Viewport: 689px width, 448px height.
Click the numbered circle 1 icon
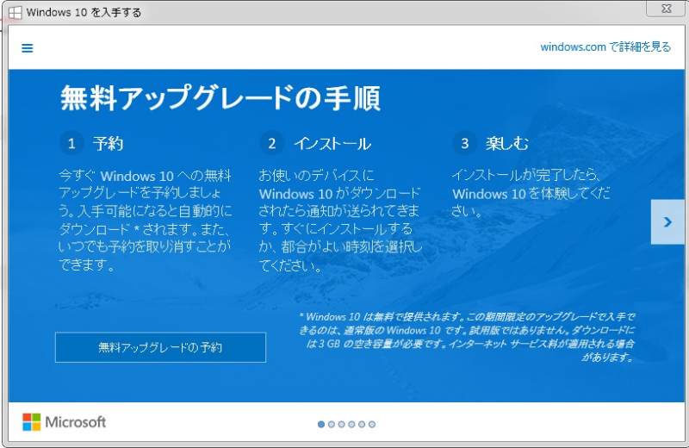point(72,143)
